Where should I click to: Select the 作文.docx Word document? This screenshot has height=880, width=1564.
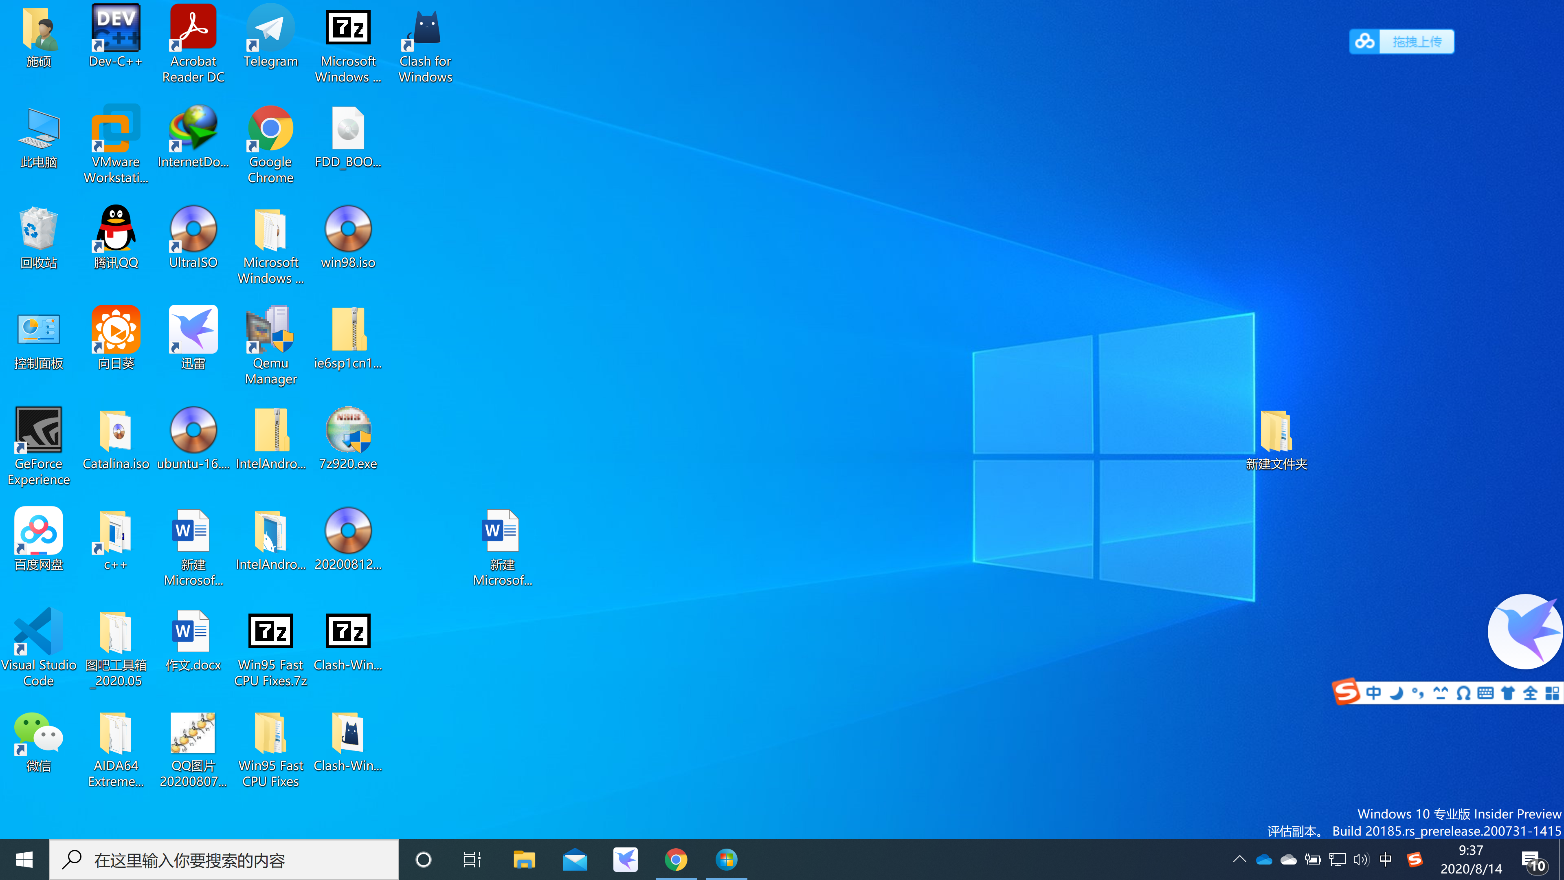193,632
